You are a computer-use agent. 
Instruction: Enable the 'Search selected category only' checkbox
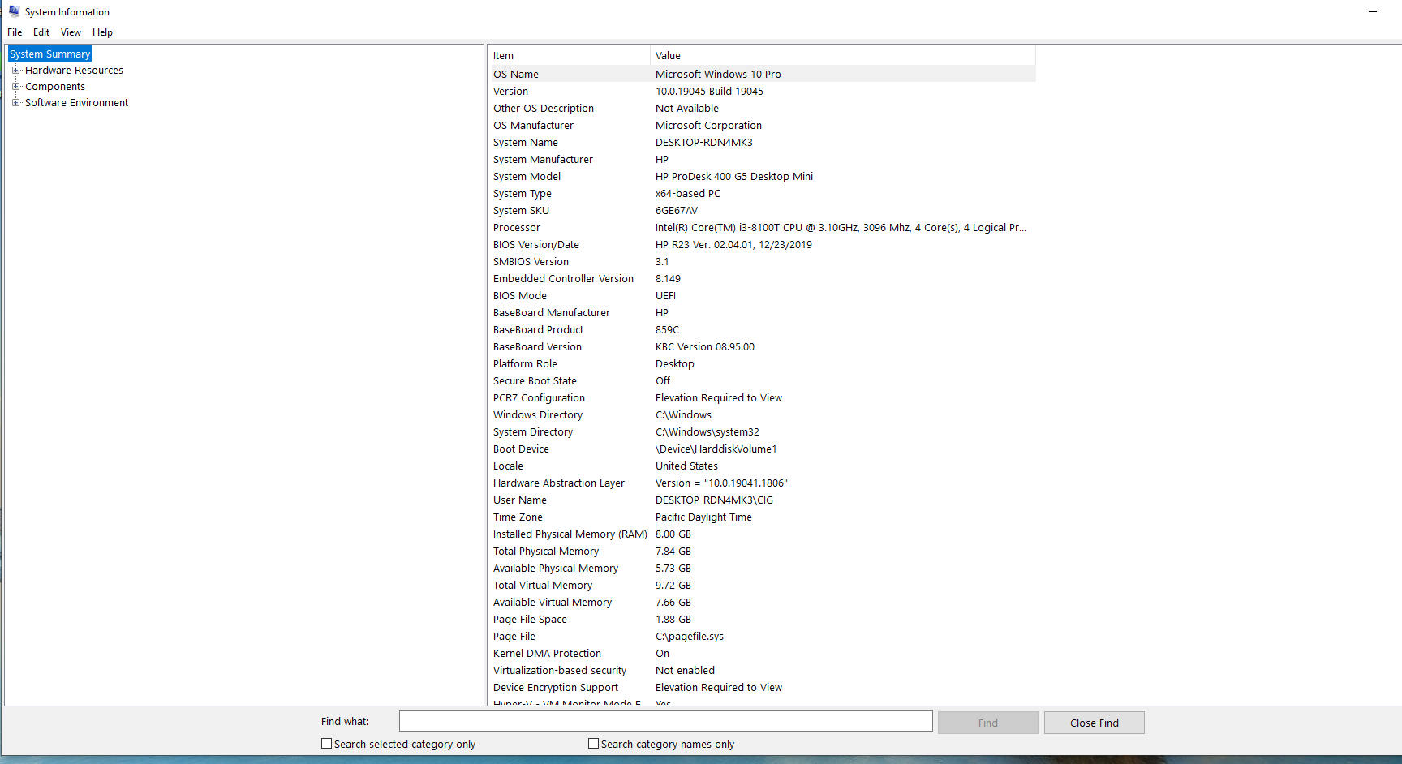pos(326,743)
